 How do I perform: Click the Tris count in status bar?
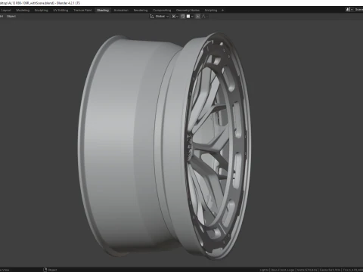[x=353, y=270]
